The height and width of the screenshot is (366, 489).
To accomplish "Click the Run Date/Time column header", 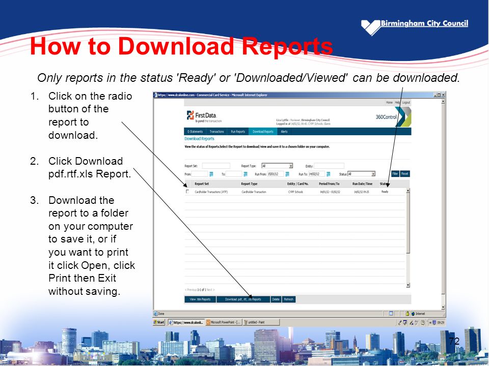I will [362, 184].
